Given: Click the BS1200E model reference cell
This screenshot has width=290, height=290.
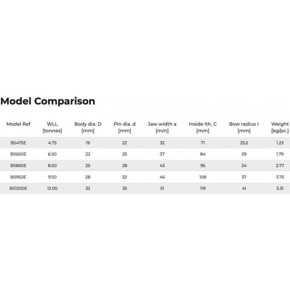Looking at the screenshot, I should click(x=18, y=188).
